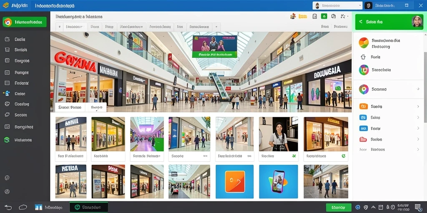
Task: Open the dotted grid dropdown in the top toolbar
Action: coord(344,16)
